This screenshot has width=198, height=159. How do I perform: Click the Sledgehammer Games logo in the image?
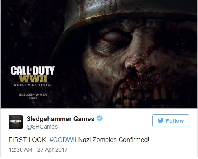(x=33, y=96)
